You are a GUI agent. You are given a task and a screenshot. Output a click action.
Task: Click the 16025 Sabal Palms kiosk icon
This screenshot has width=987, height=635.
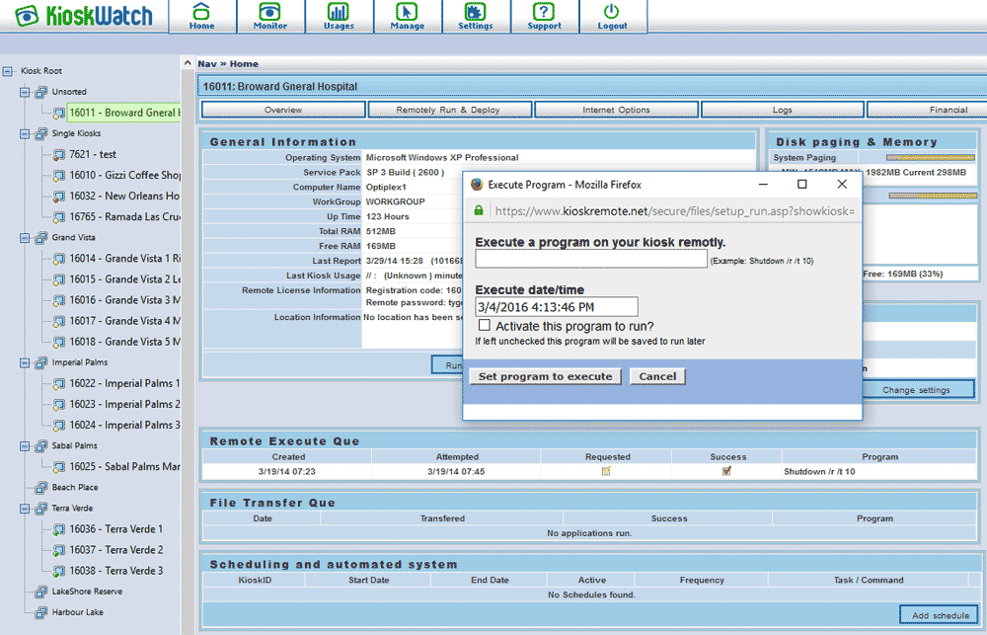58,467
